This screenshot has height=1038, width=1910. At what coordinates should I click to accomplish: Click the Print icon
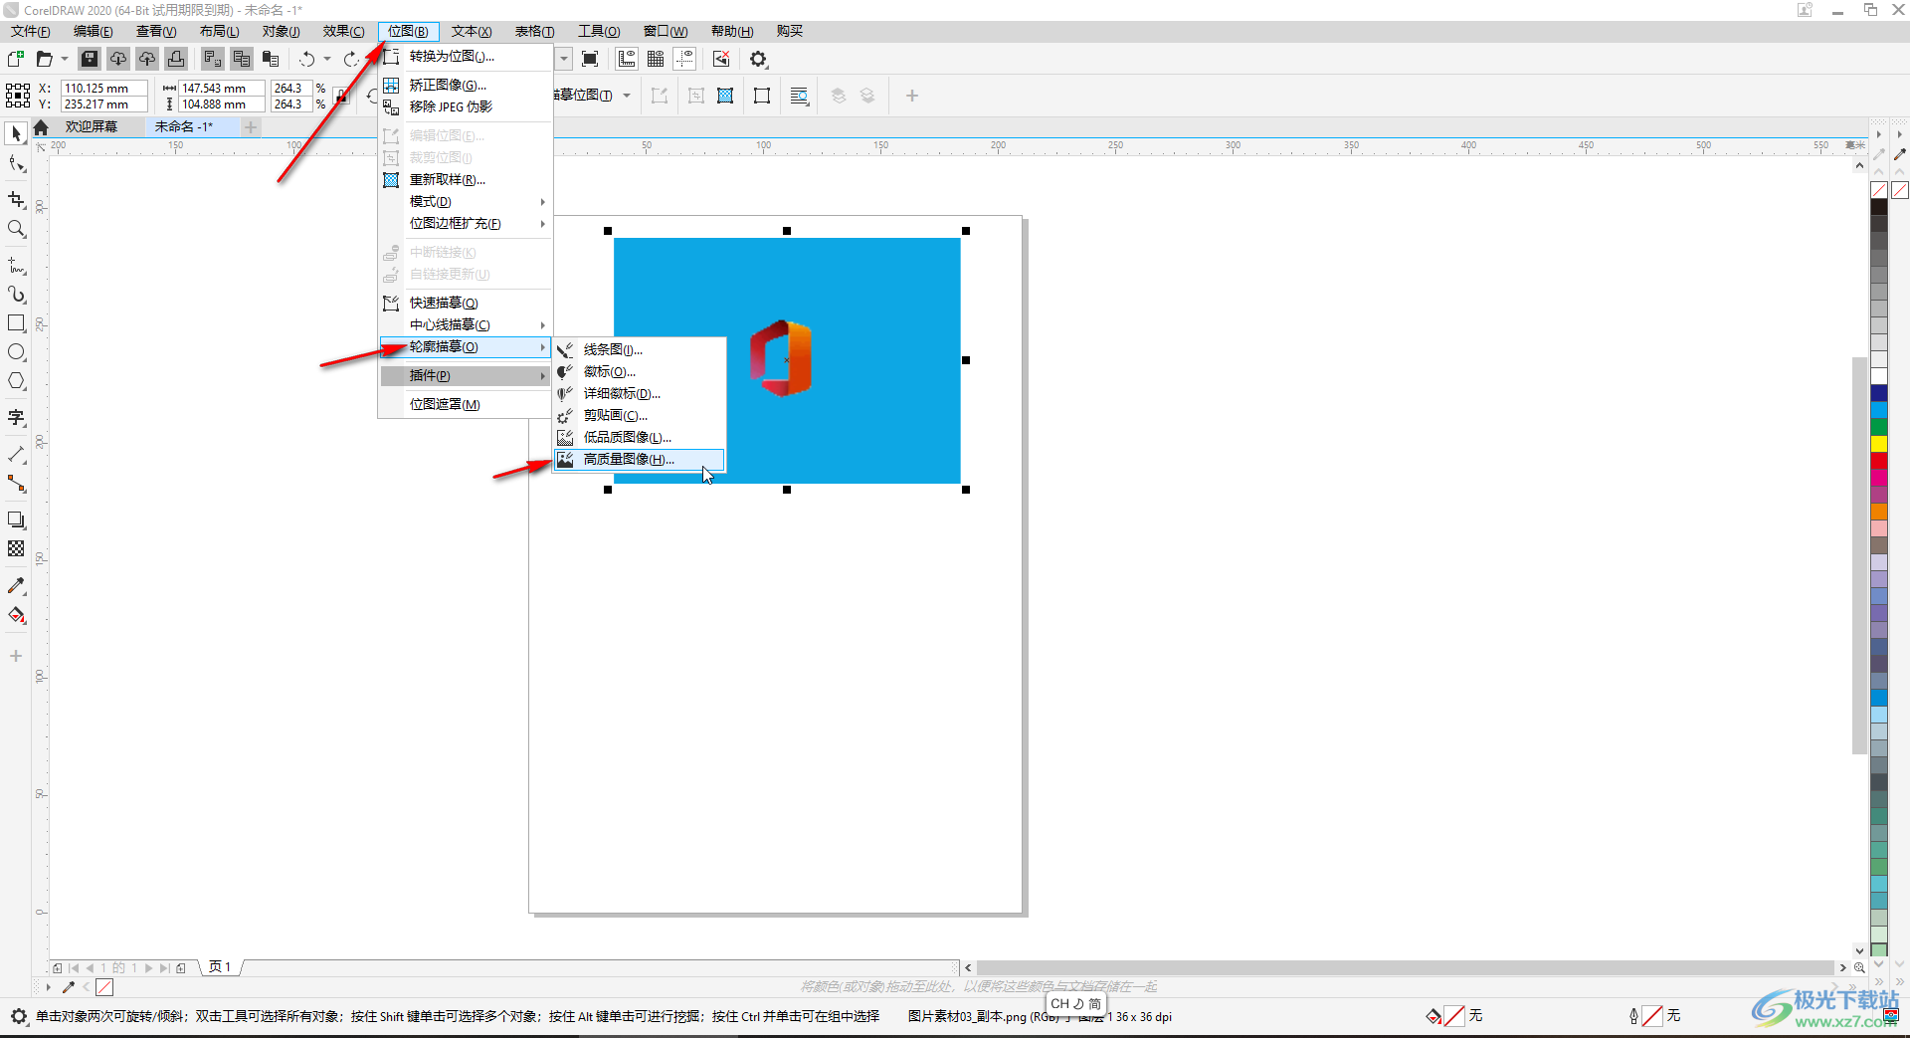click(x=176, y=59)
